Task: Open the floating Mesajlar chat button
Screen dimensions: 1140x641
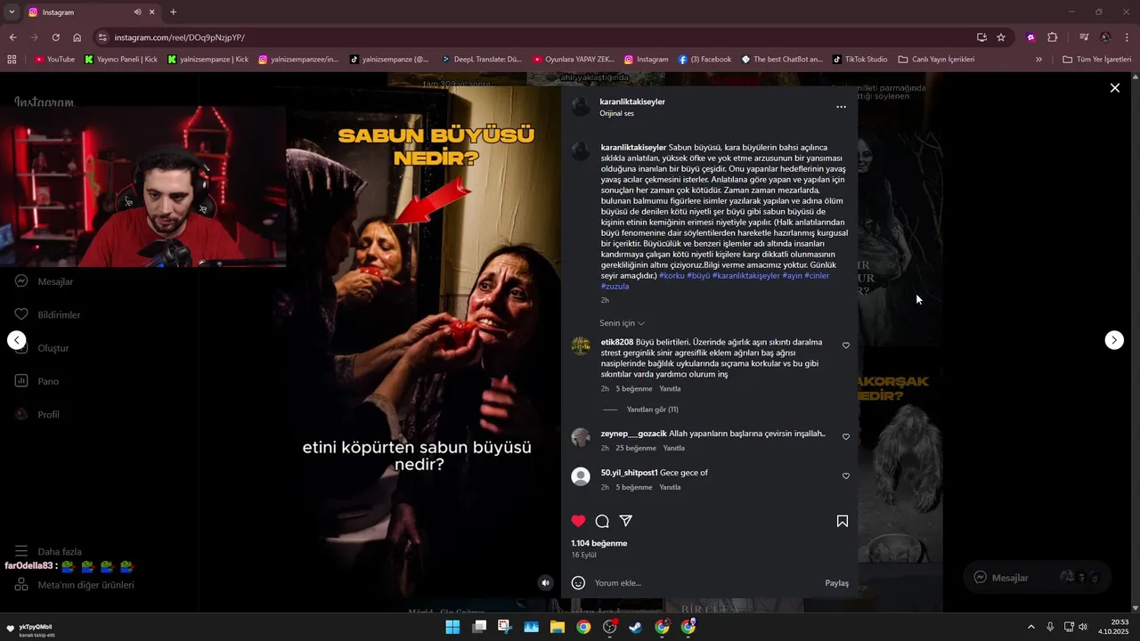Action: click(x=1037, y=577)
